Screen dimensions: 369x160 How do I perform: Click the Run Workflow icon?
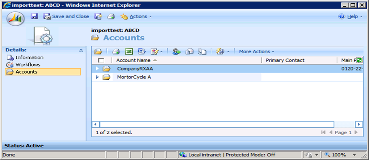[220, 51]
